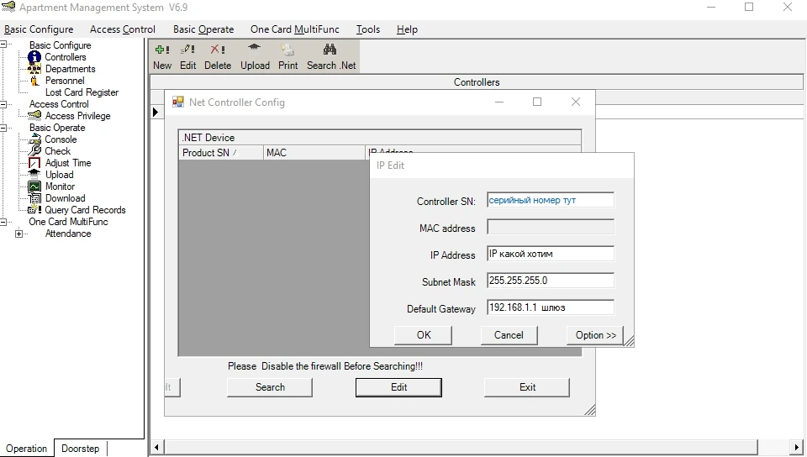Switch to the Operation tab
The image size is (807, 457).
coord(26,449)
